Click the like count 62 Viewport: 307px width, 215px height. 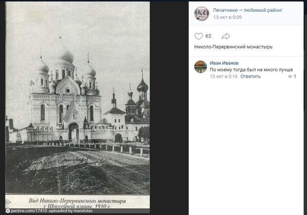pos(208,36)
